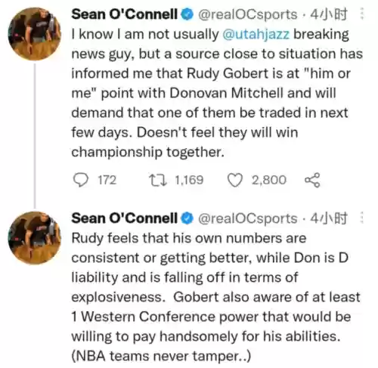378x368 pixels.
Task: Open more options dots on second tweet
Action: [362, 218]
